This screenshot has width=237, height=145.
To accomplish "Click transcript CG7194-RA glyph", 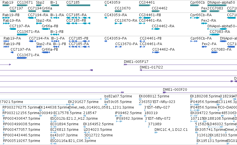I will (x=32, y=18).
